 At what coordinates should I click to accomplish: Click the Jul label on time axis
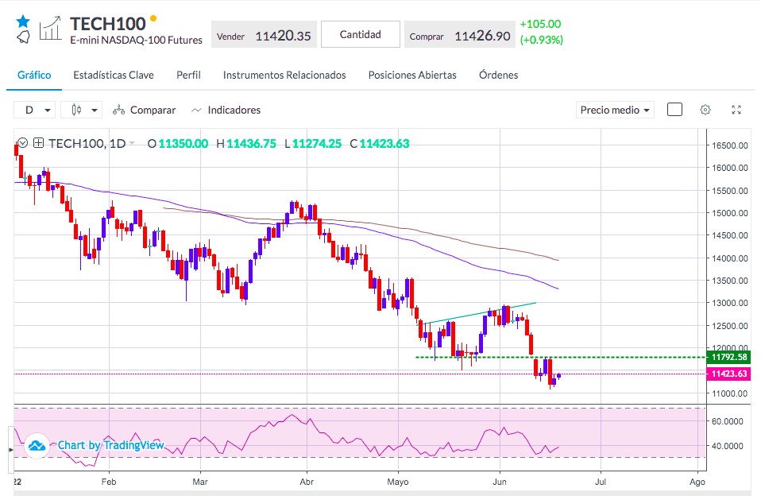[x=601, y=482]
